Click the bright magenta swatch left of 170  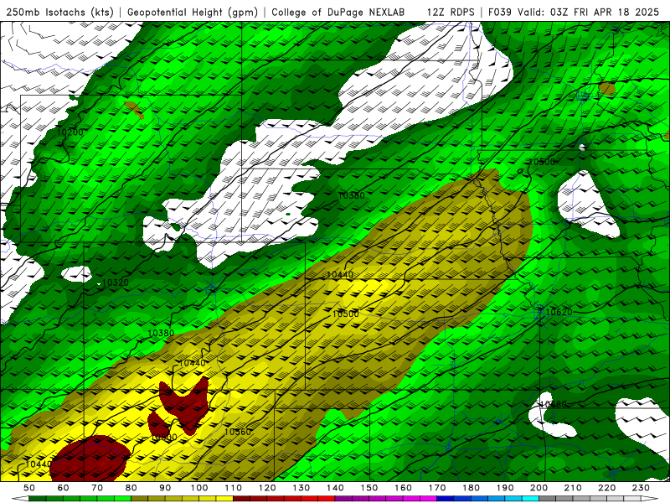click(x=429, y=499)
